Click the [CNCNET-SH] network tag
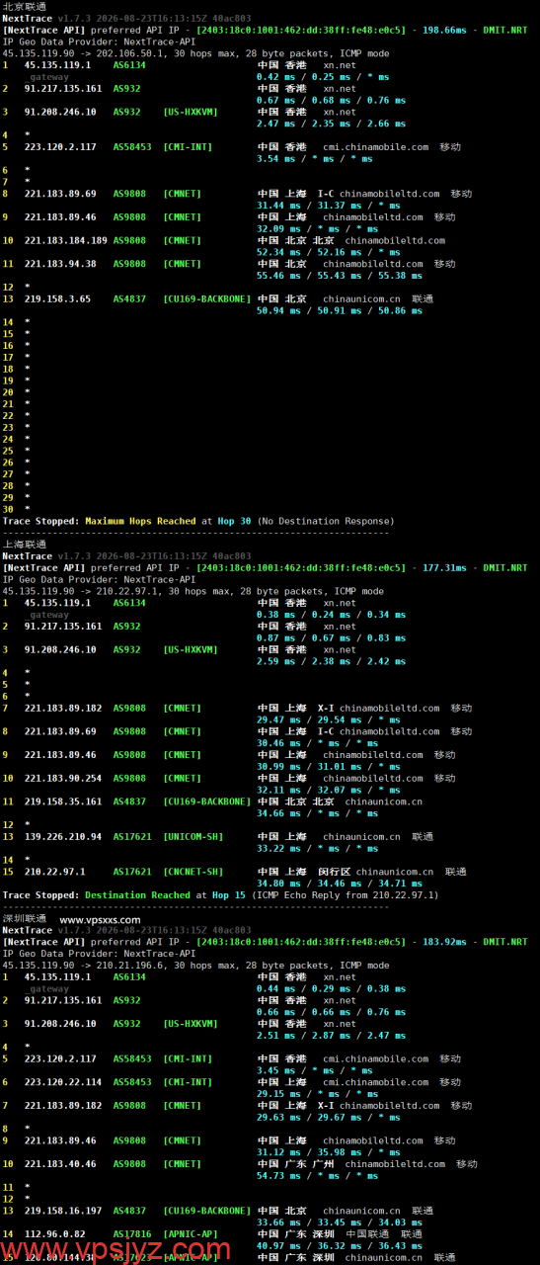Screen dimensions: 540x1265 coord(193,872)
